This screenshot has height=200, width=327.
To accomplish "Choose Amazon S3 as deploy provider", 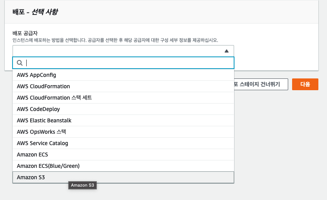I will pos(123,177).
